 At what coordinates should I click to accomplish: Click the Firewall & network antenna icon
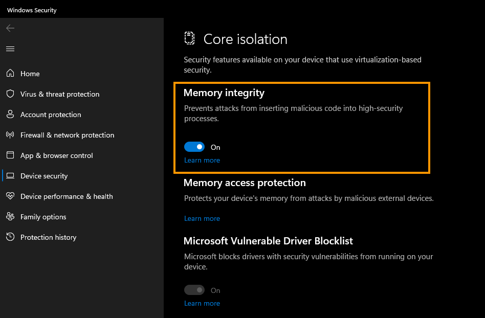click(10, 135)
